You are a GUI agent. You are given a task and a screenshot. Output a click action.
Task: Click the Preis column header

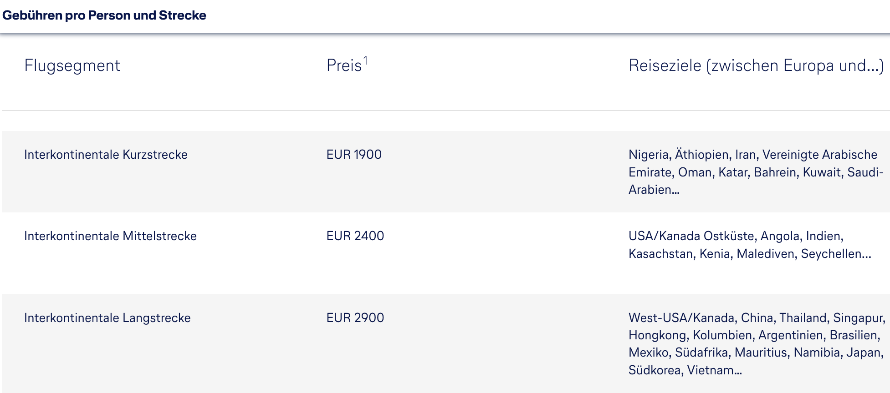[344, 65]
